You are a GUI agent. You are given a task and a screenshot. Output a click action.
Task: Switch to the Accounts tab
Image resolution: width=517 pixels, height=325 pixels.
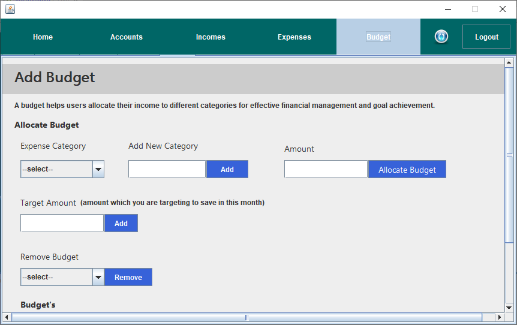[x=127, y=37]
